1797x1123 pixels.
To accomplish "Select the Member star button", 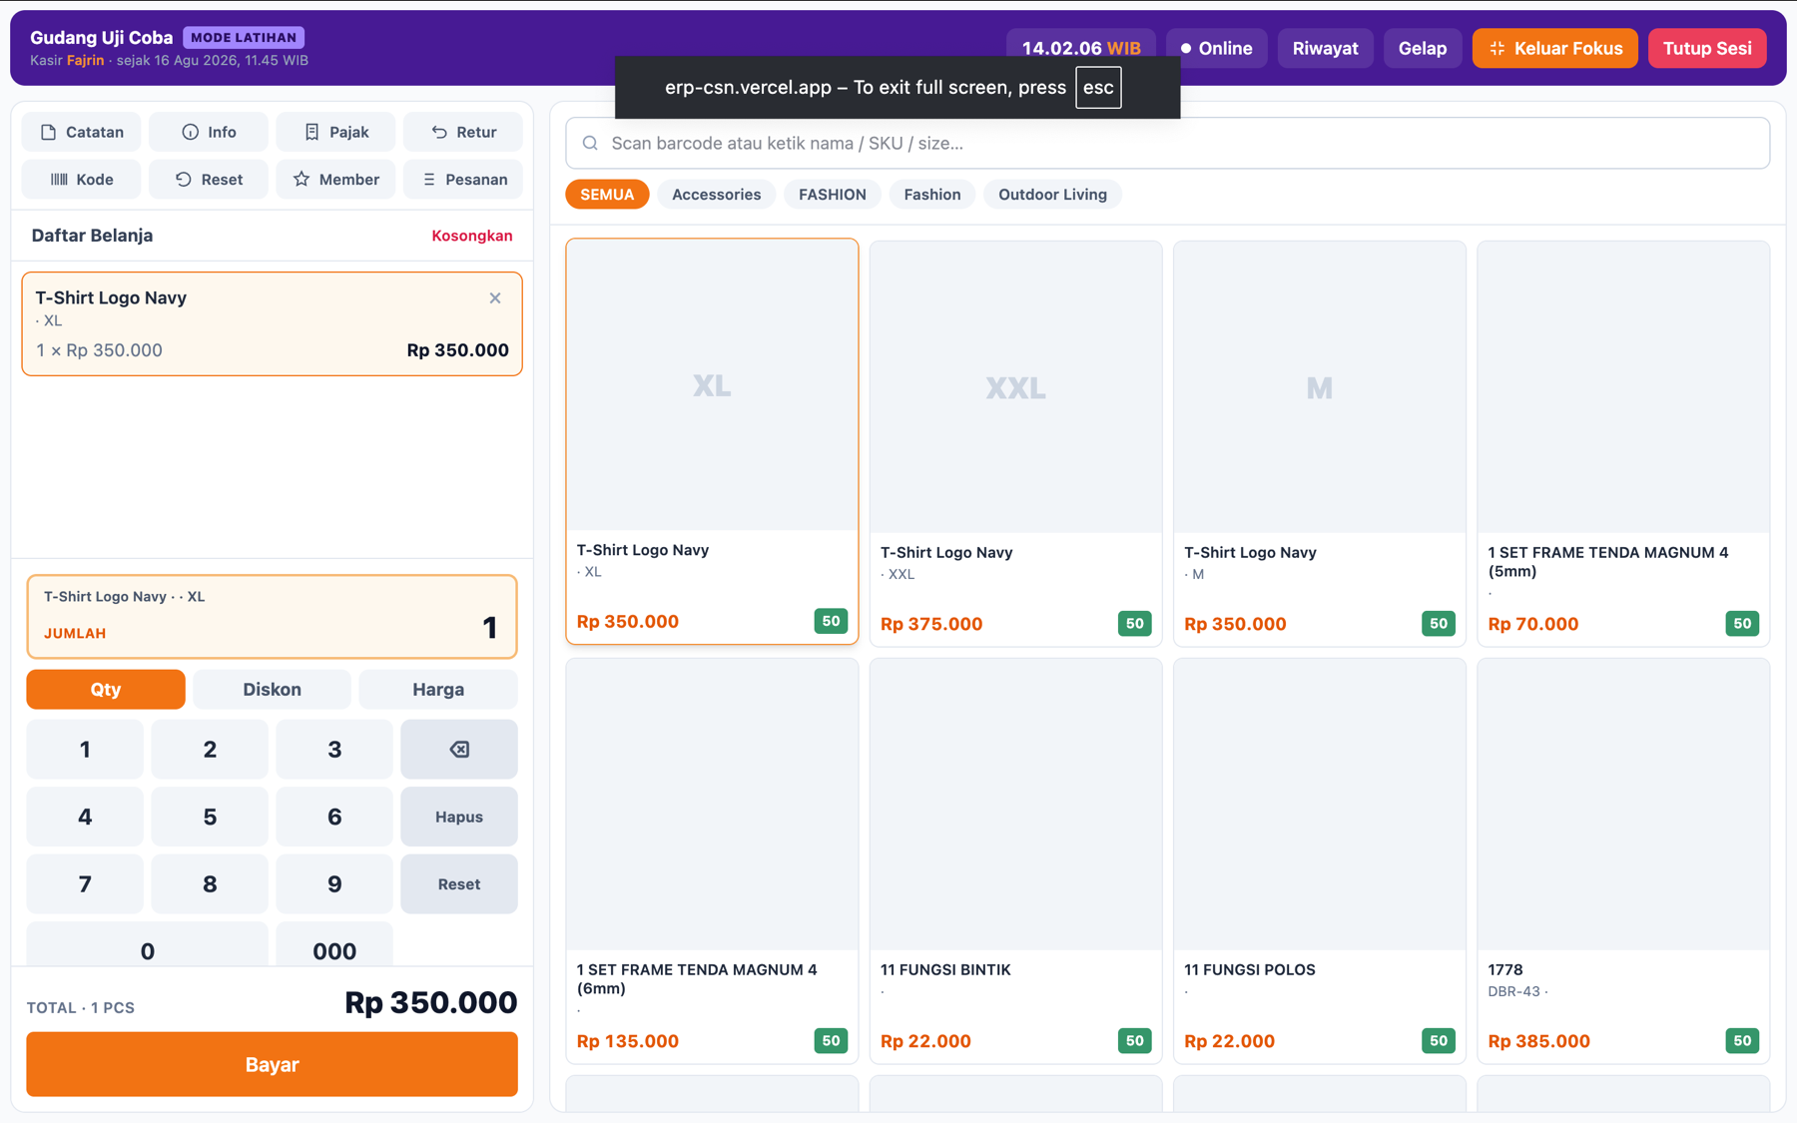I will click(335, 180).
